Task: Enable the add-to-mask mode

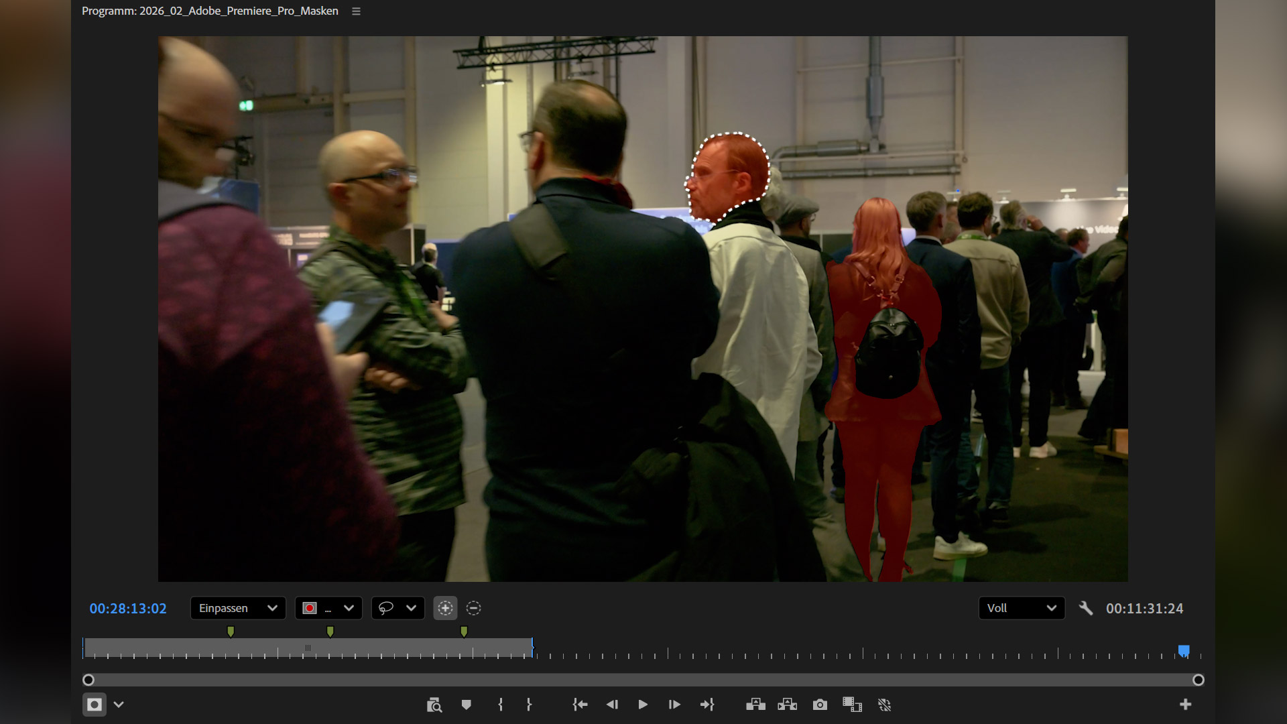Action: point(445,608)
